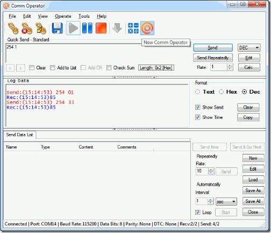Click the Name column header

(x=22, y=147)
